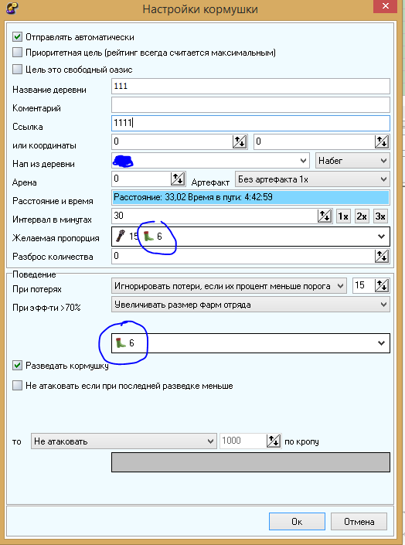Click spinner icon of Разброс количества field
This screenshot has width=405, height=545.
click(382, 257)
